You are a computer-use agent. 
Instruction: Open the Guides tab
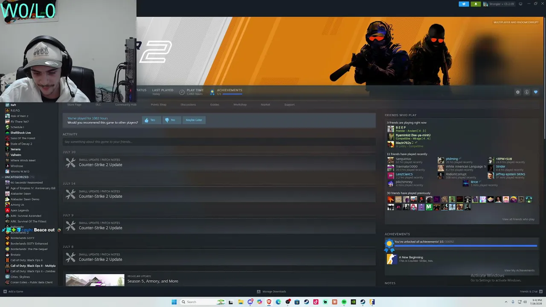click(x=215, y=104)
